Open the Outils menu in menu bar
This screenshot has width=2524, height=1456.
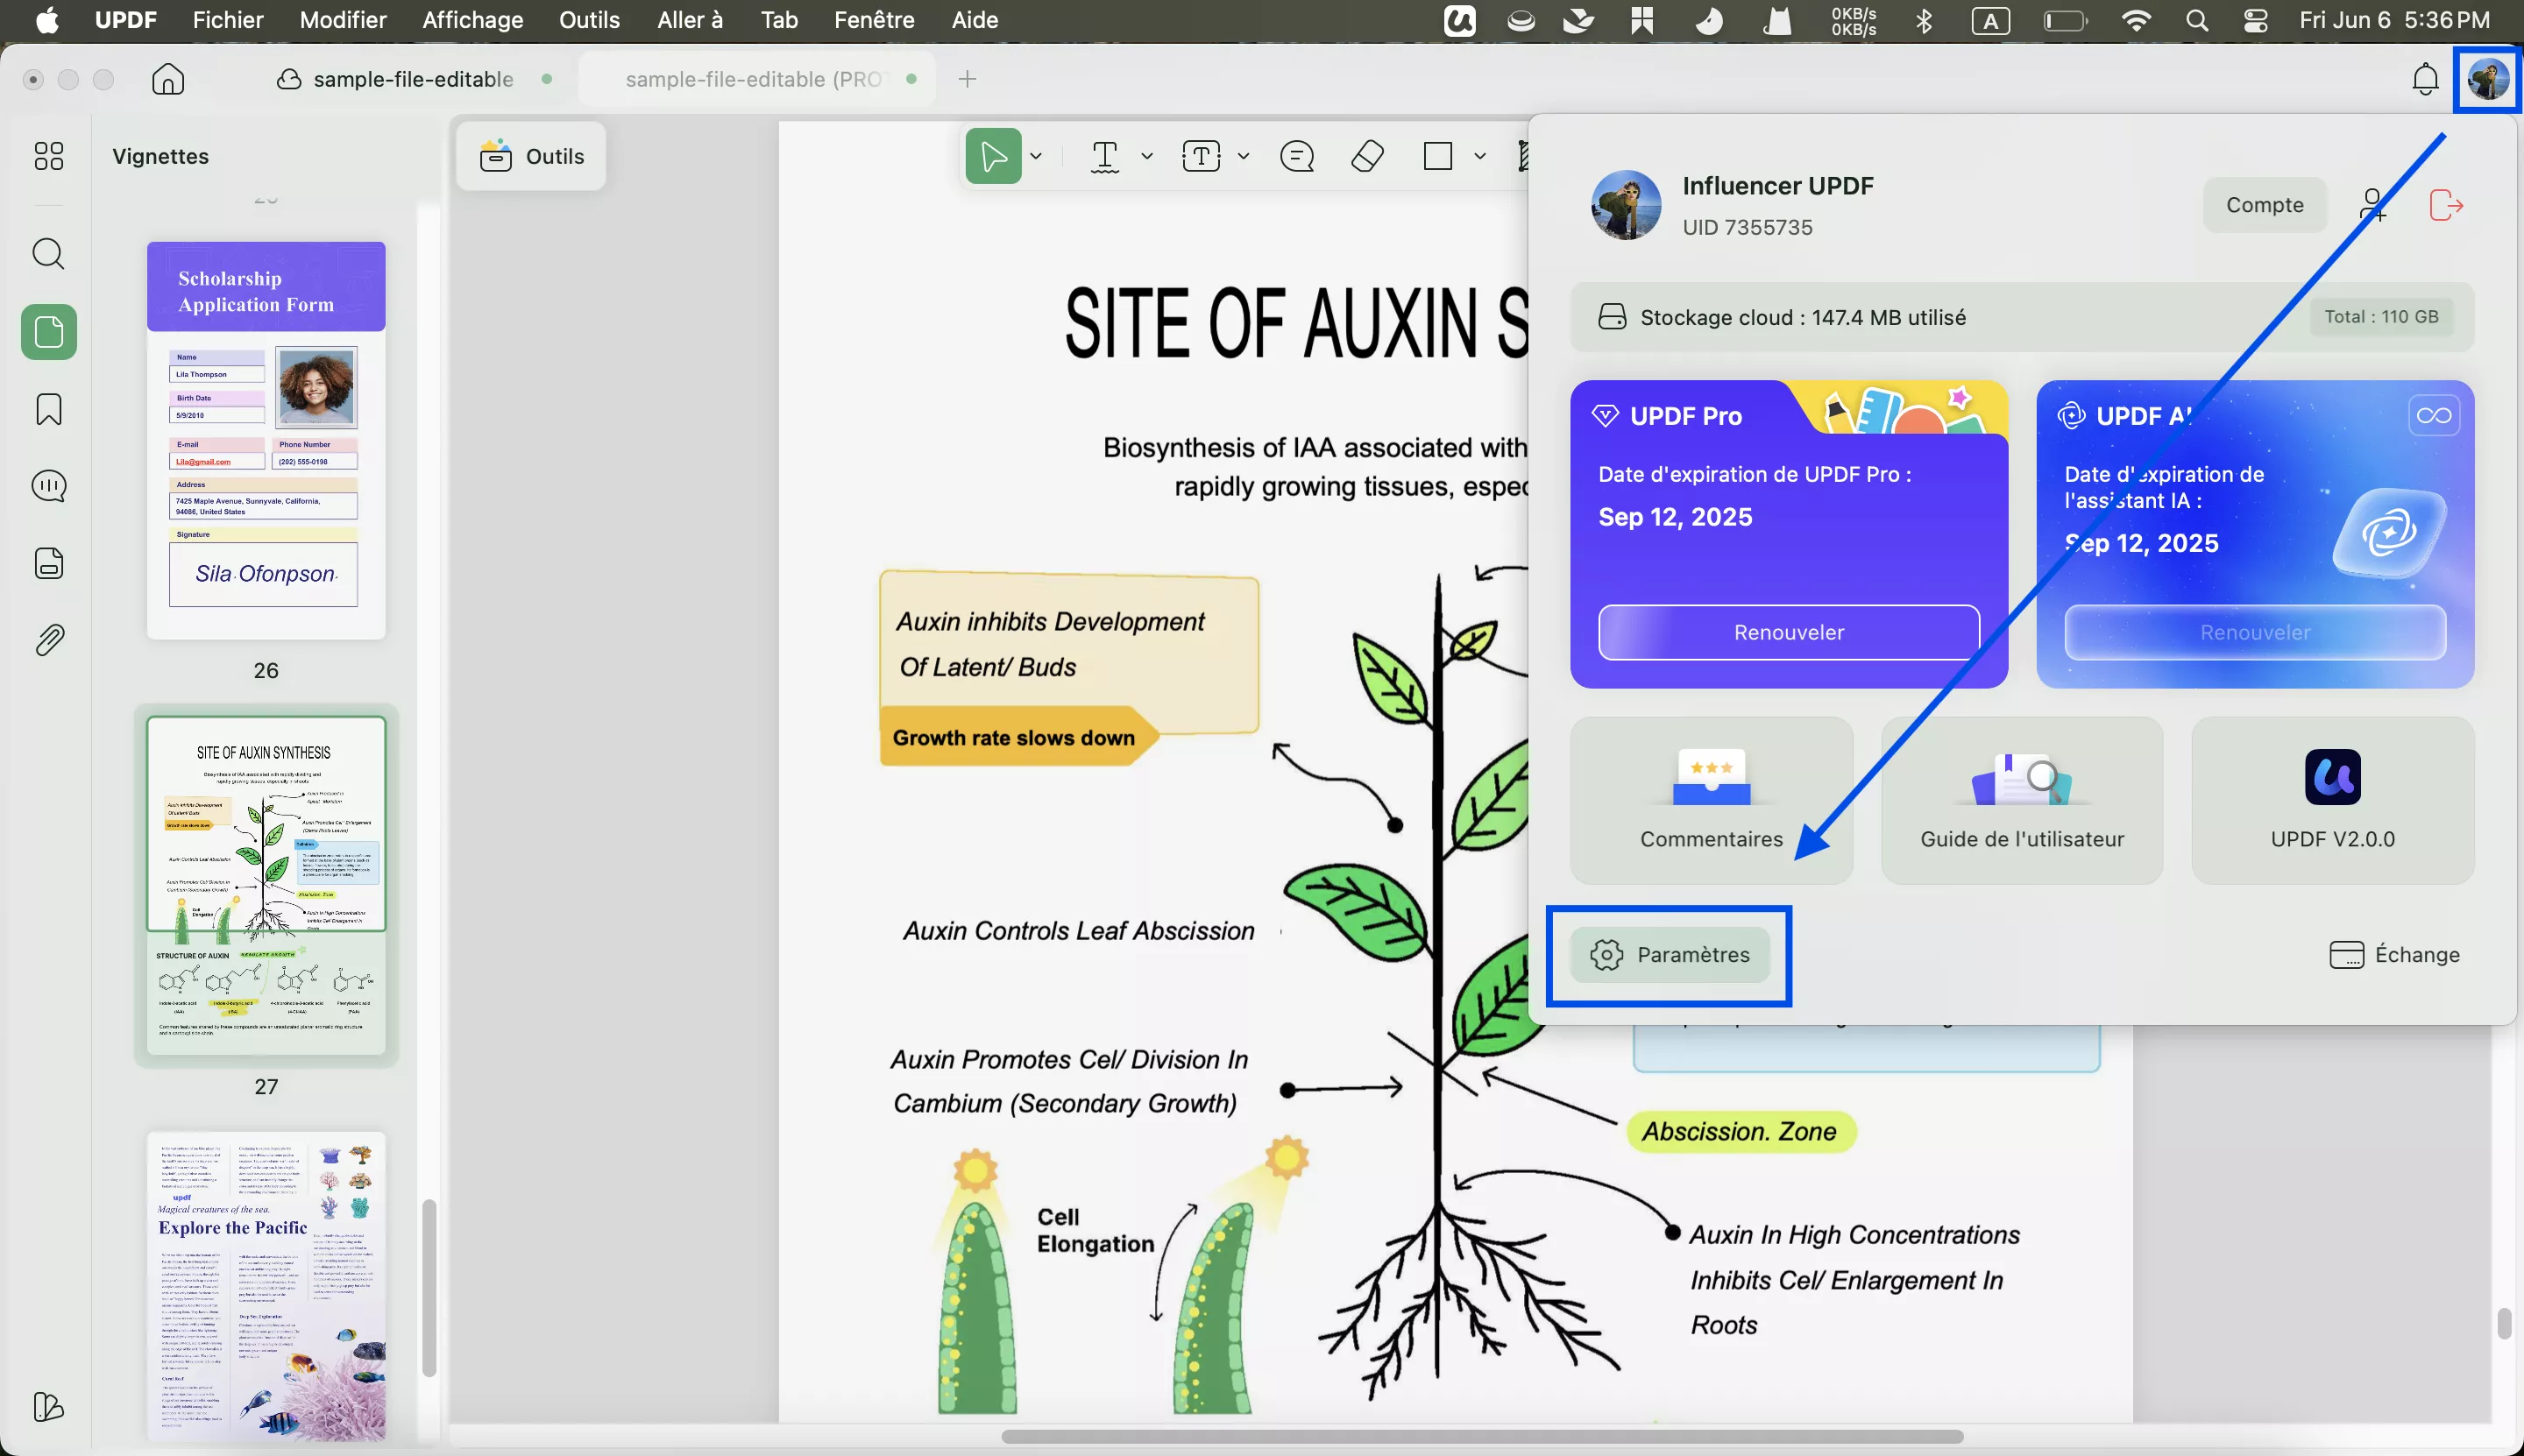click(589, 20)
